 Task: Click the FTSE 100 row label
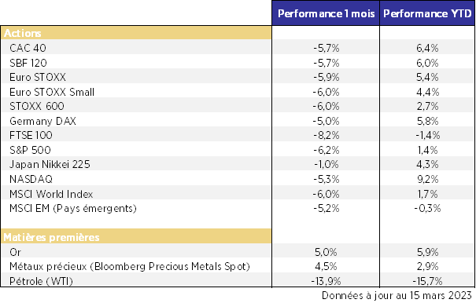click(x=31, y=135)
